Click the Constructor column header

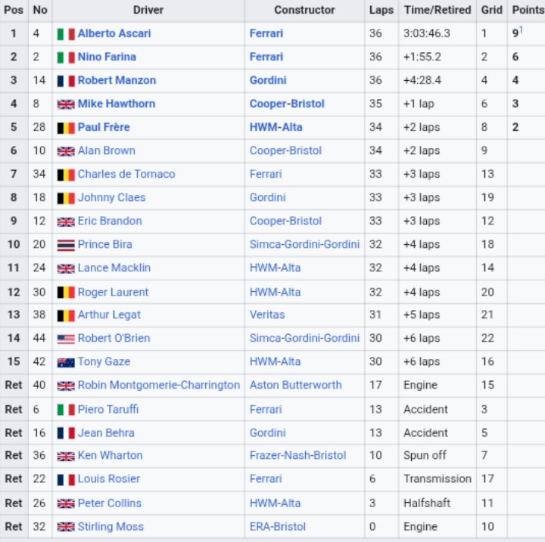[304, 10]
